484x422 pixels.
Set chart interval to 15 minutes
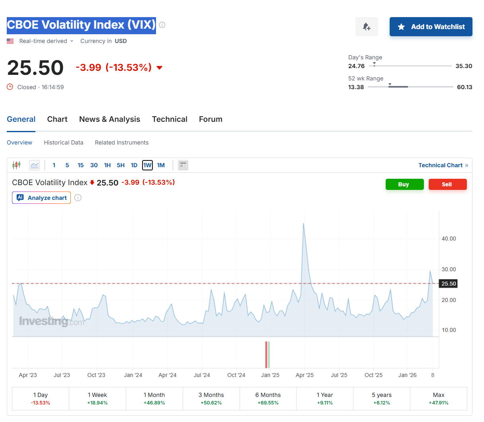(x=80, y=165)
